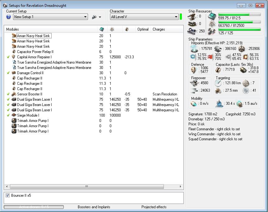Click the green status indicator beside Character dropdown
This screenshot has width=268, height=212.
[x=181, y=17]
